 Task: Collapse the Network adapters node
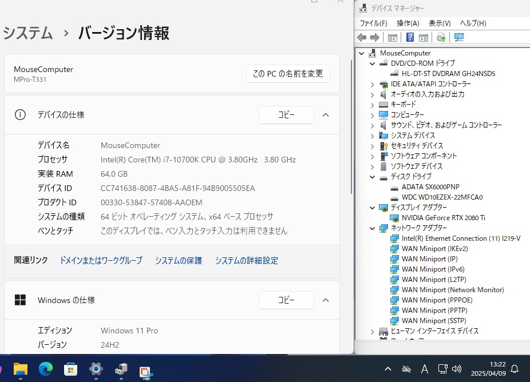coord(373,228)
